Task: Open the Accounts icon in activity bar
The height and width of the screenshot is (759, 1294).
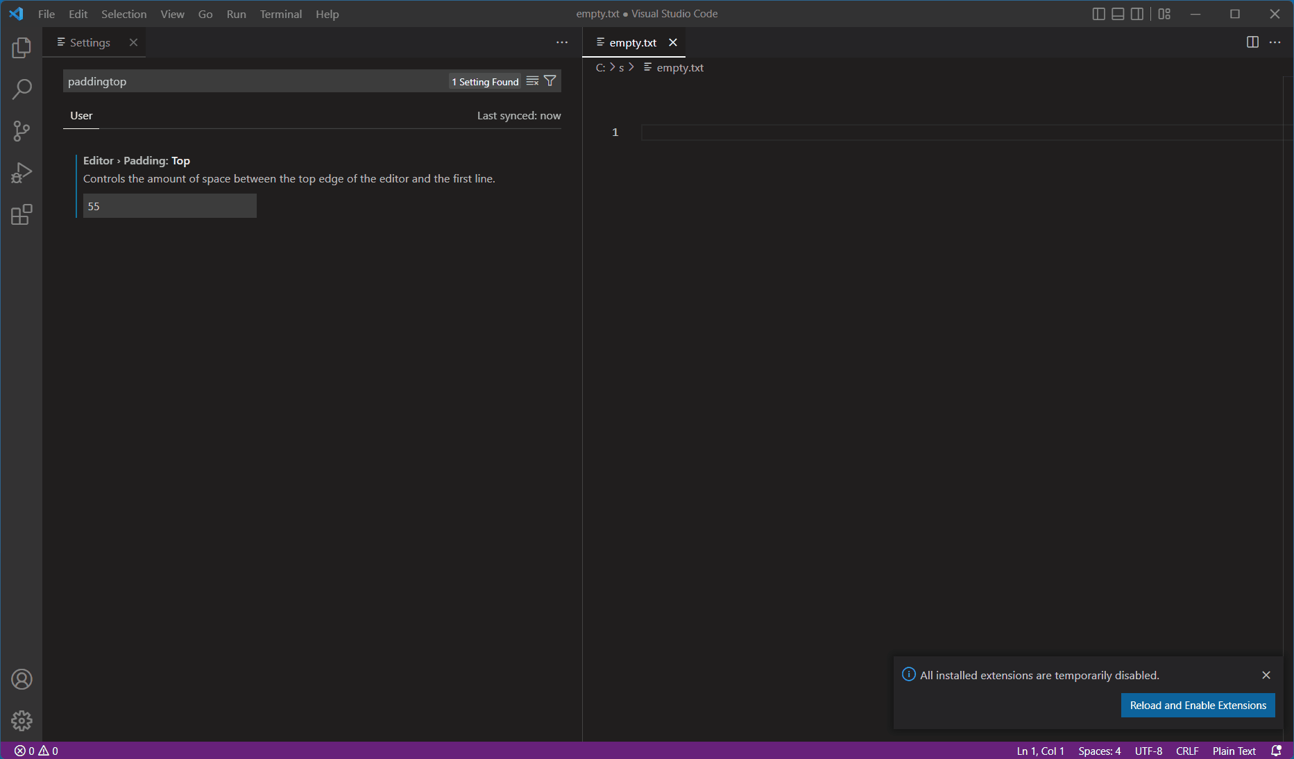Action: (x=22, y=679)
